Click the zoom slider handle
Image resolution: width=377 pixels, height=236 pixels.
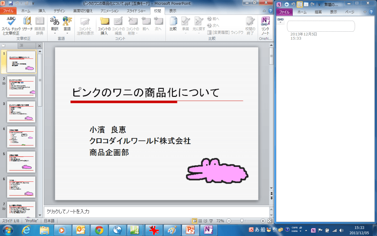(242, 221)
